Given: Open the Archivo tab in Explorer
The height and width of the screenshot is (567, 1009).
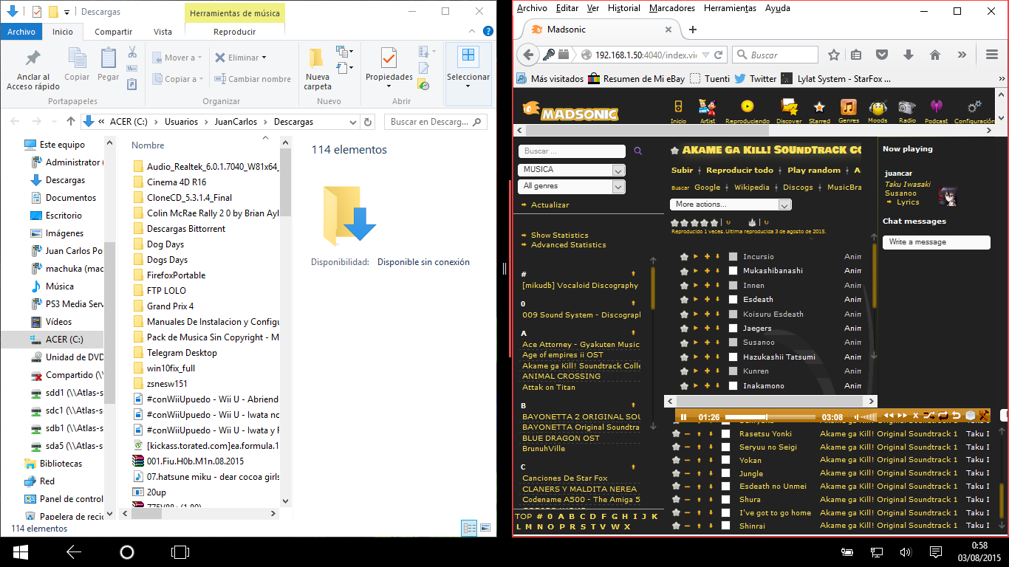Looking at the screenshot, I should [21, 32].
